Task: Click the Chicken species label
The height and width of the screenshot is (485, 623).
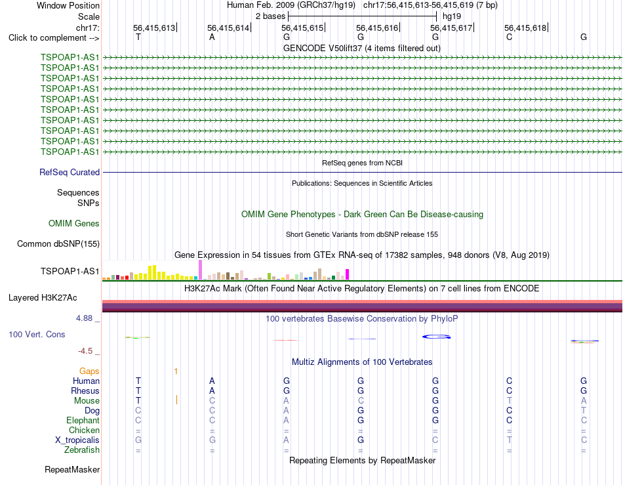Action: (84, 430)
